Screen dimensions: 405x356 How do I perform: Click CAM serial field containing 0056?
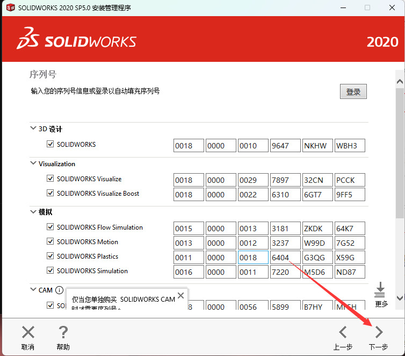[x=253, y=305]
